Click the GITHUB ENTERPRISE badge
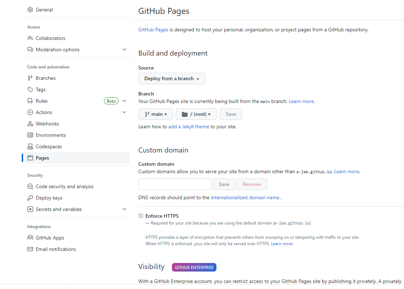 (x=194, y=267)
